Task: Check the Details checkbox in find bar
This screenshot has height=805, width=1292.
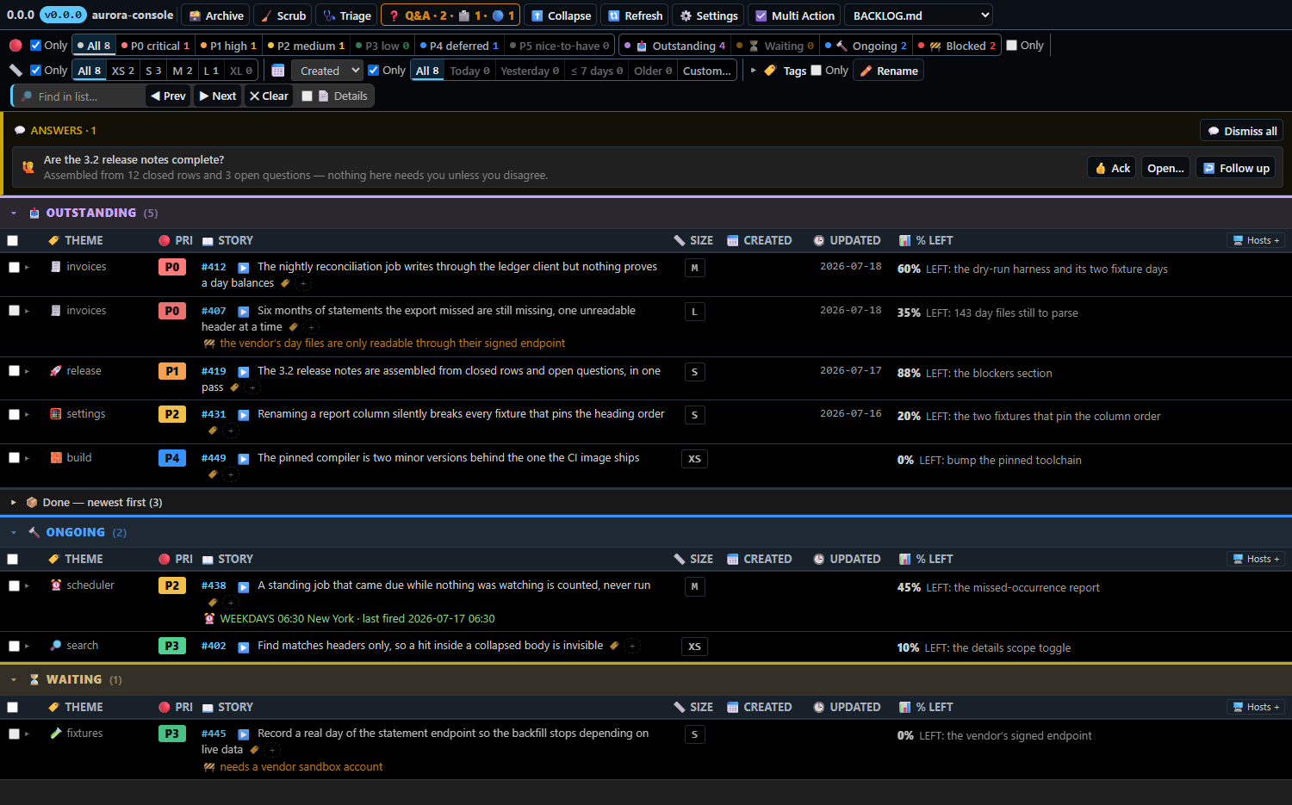Action: coord(307,96)
